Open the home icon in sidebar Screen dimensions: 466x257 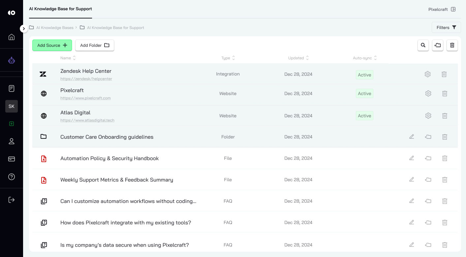coord(12,37)
